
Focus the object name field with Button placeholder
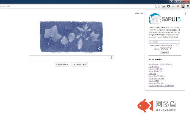click(164, 42)
